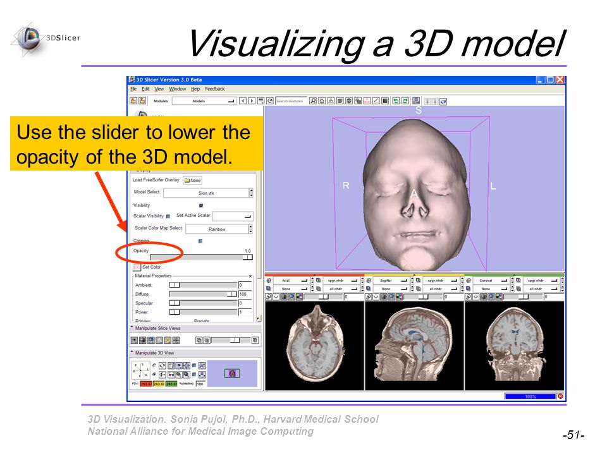Click the Load FreeSurfer Overlay None button

click(x=192, y=180)
